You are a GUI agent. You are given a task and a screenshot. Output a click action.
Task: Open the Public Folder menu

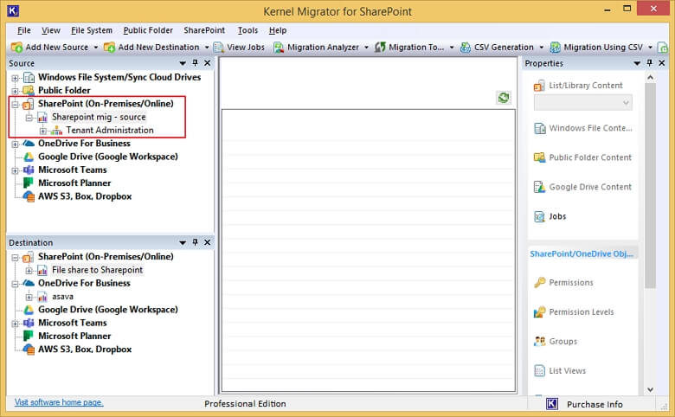click(x=148, y=30)
